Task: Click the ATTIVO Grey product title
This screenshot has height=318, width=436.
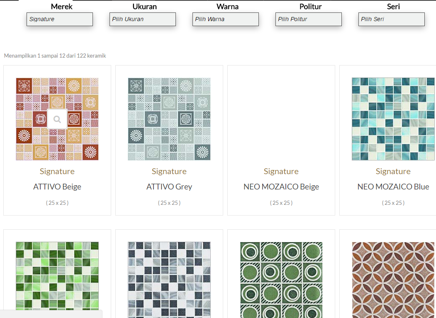Action: point(169,187)
